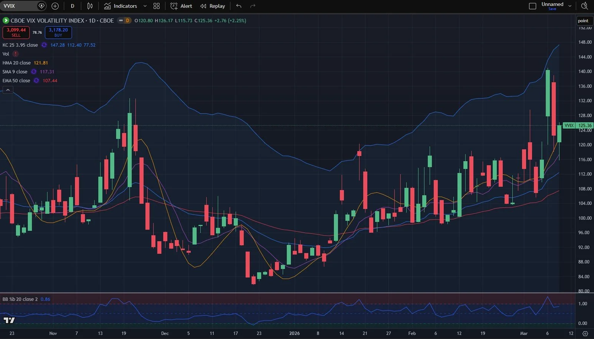
Task: Toggle the checkbox next to Unnamed layout
Action: [532, 6]
